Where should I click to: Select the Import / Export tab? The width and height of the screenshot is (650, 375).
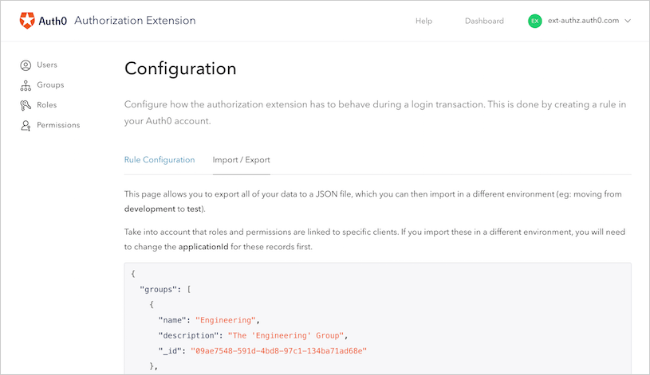242,160
